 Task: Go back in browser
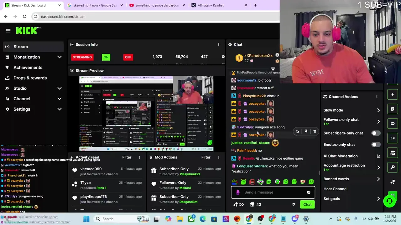(6, 16)
